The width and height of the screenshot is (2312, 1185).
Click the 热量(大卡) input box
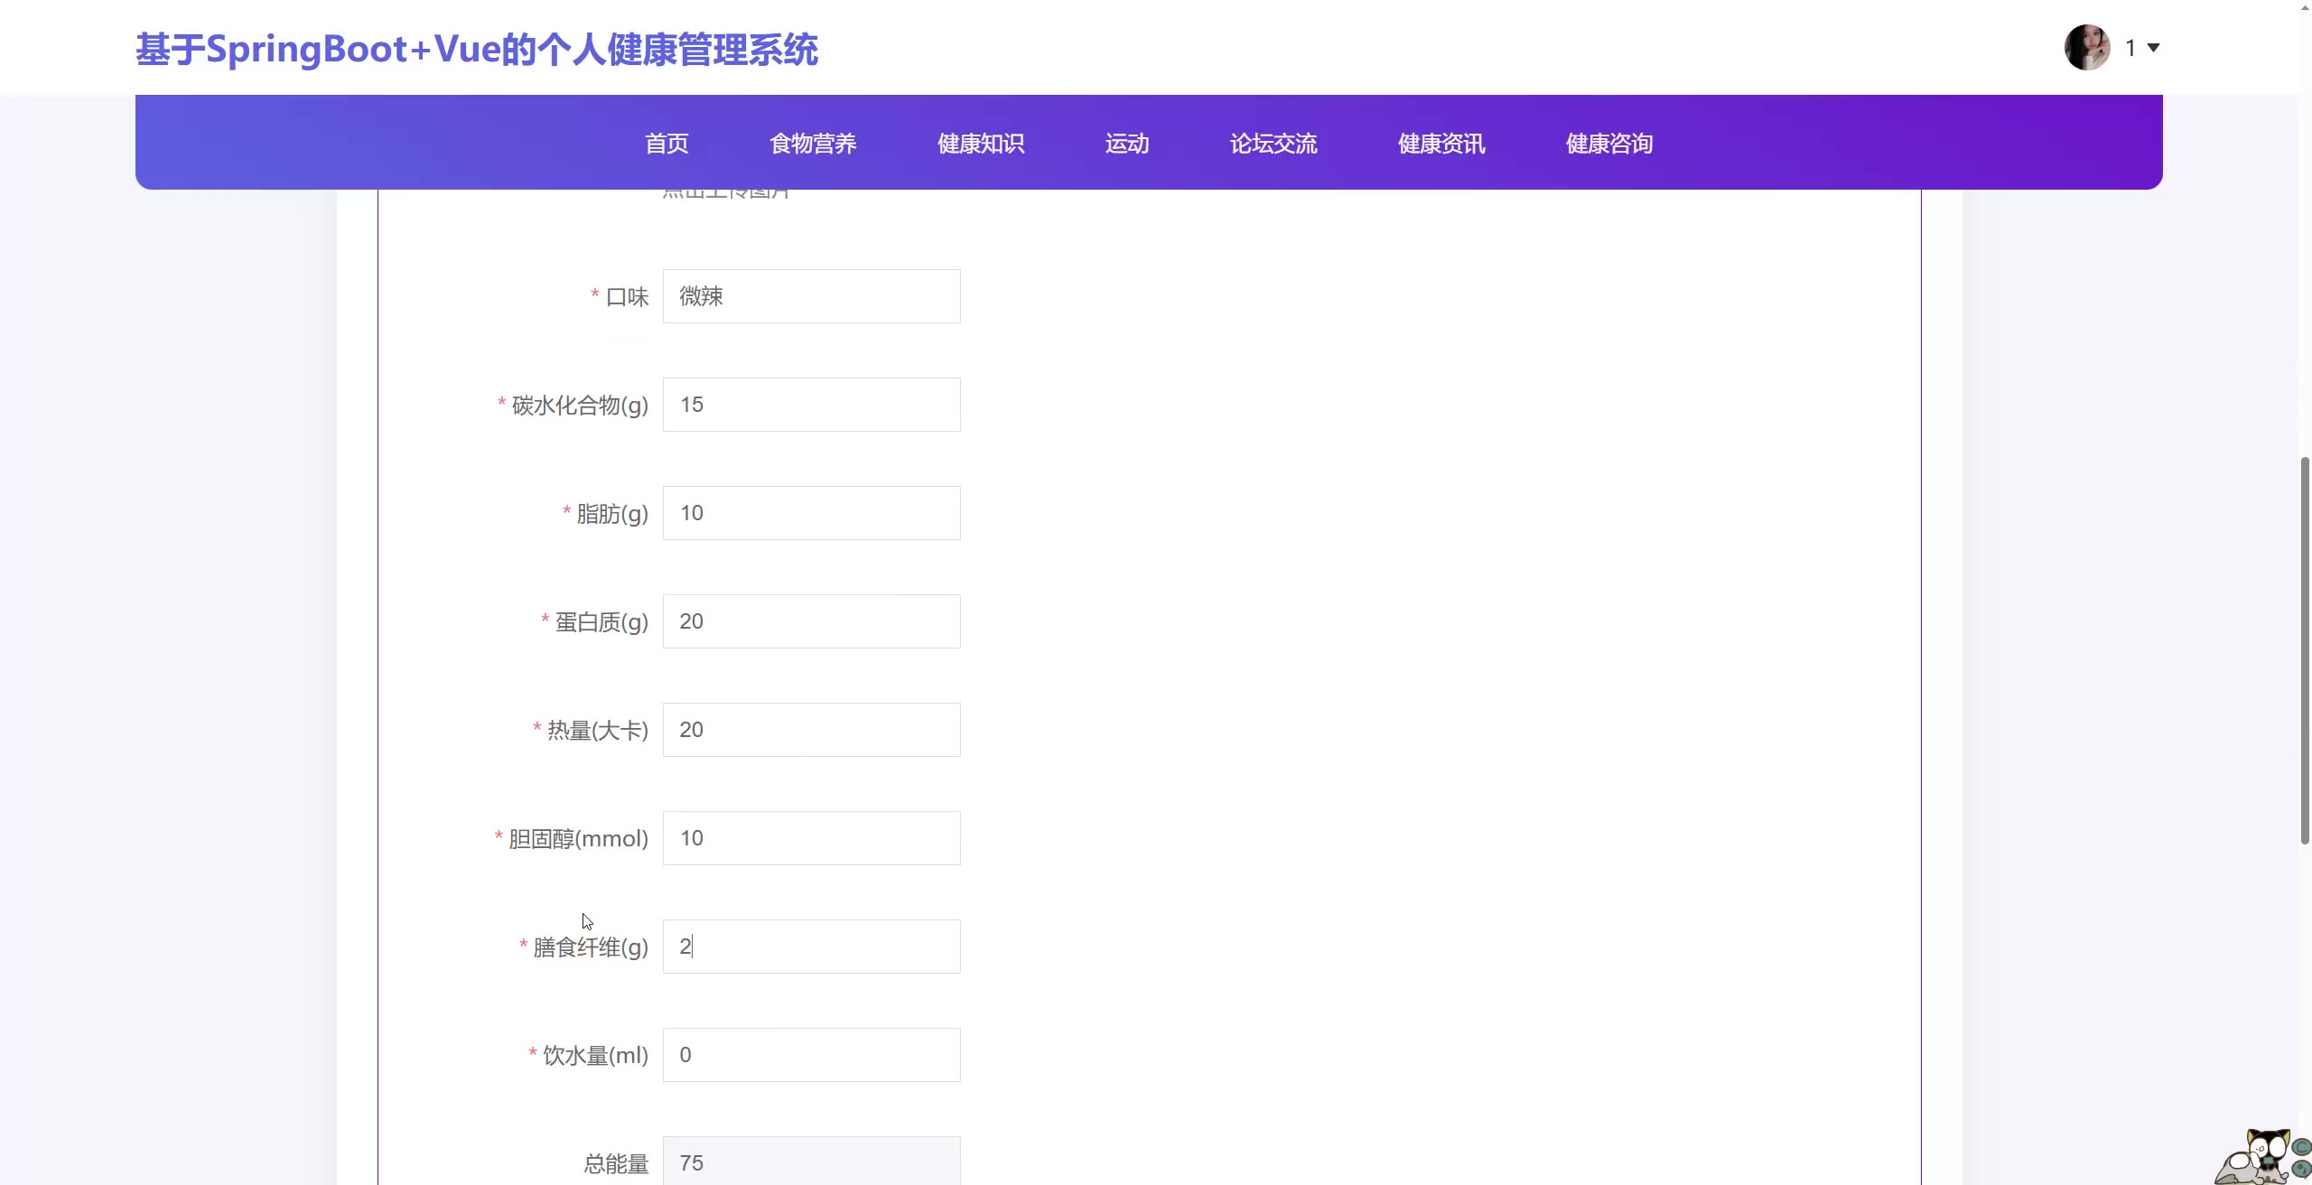pyautogui.click(x=811, y=730)
